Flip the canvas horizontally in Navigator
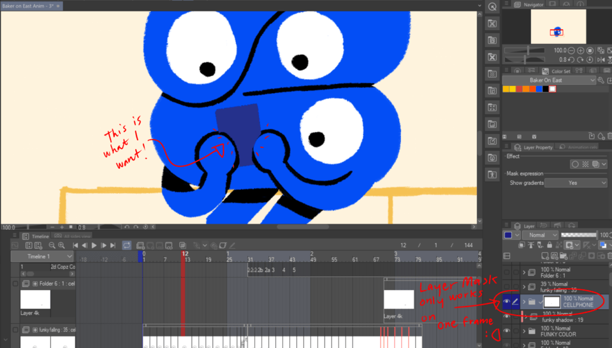Image resolution: width=612 pixels, height=348 pixels. coord(601,60)
